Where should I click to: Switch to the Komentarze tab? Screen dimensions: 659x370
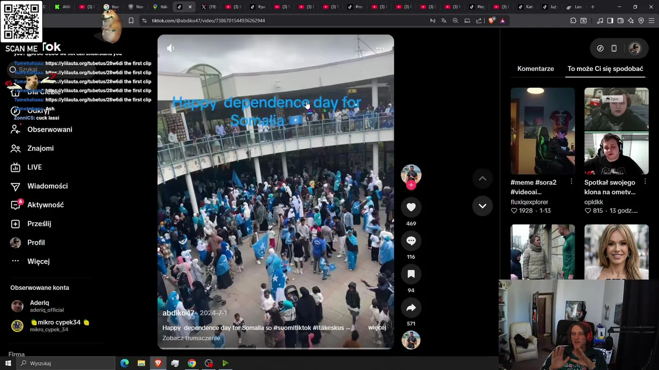click(535, 68)
